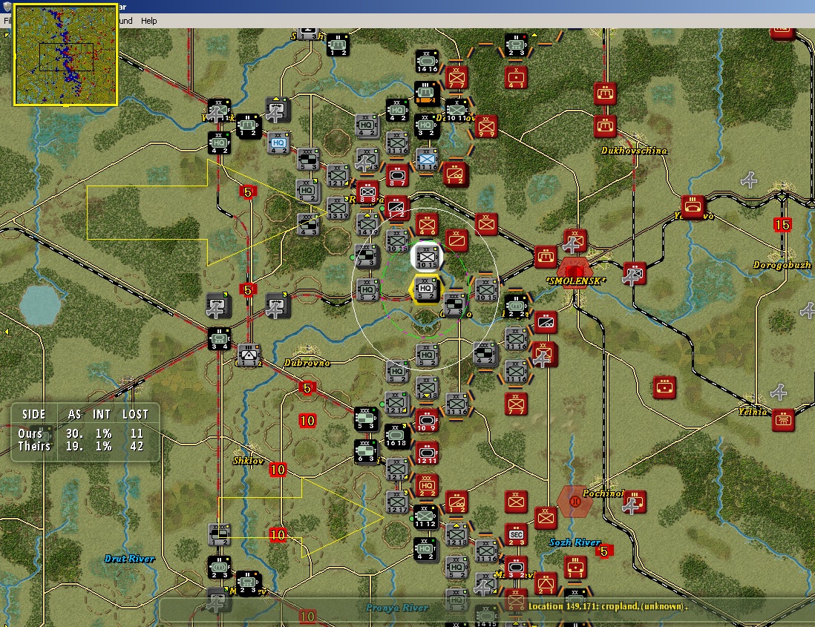Click the airfield symbol northwest of Yelnia
The image size is (815, 627).
coord(779,392)
